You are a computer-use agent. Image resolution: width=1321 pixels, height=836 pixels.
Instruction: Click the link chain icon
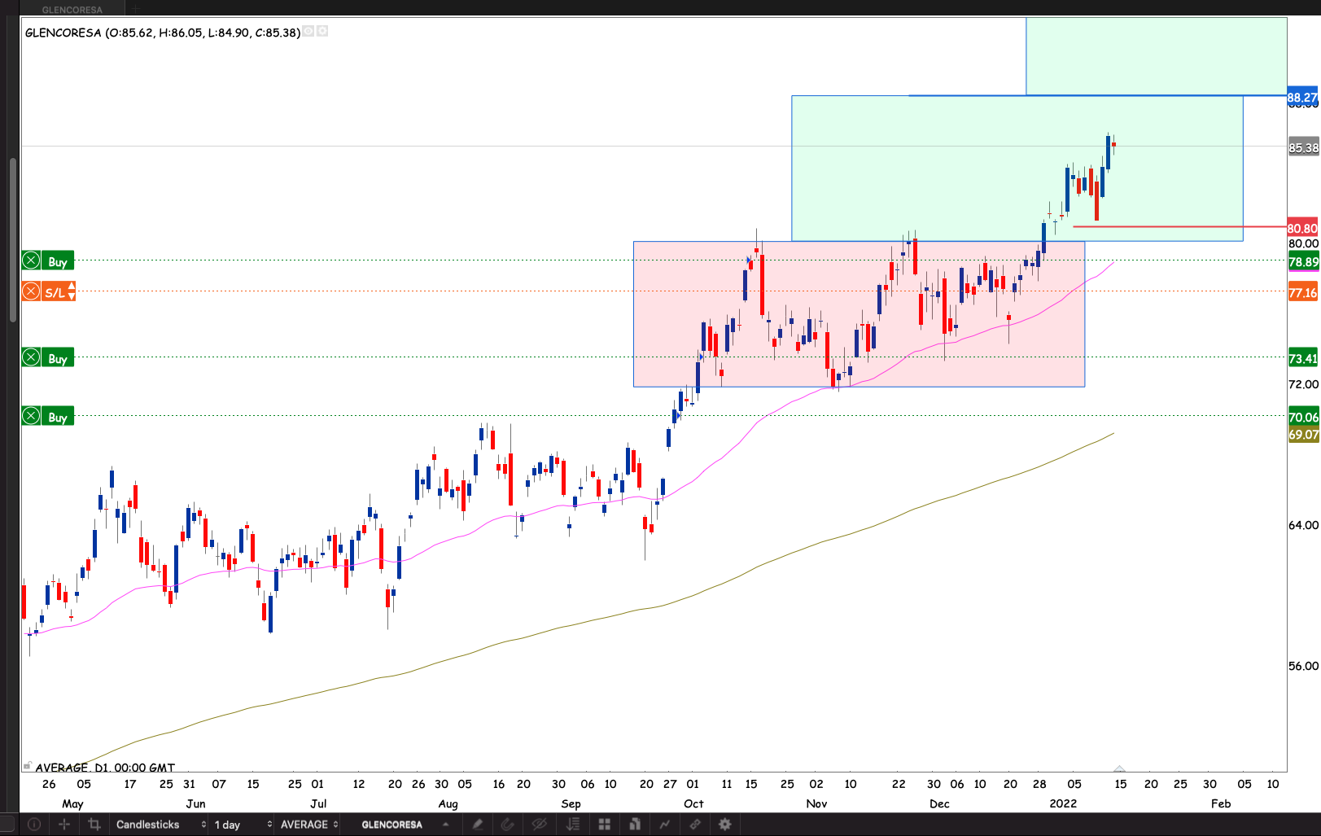tap(695, 825)
